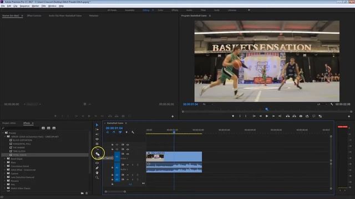The height and width of the screenshot is (199, 355).
Task: Expand the Mosaics folder
Action: [5, 181]
